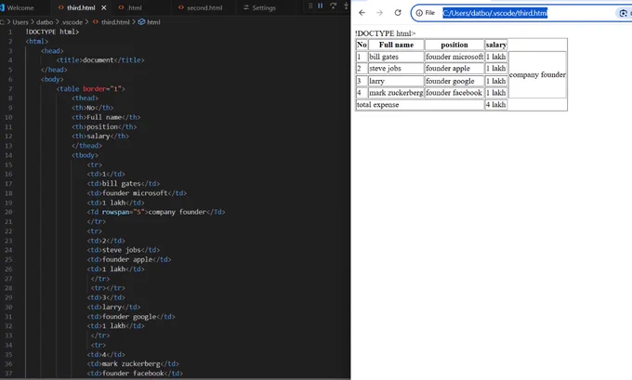This screenshot has width=632, height=380.
Task: Click third.html in the breadcrumb path
Action: click(x=115, y=22)
